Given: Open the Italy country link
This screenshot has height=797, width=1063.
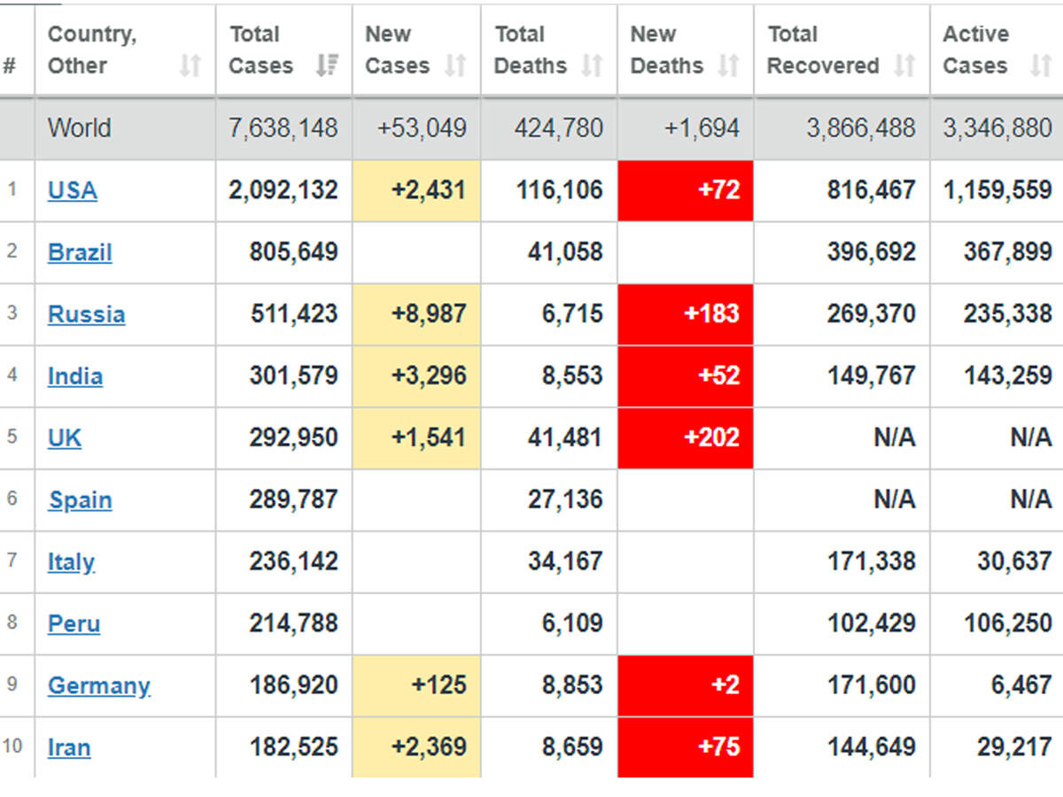Looking at the screenshot, I should [71, 562].
